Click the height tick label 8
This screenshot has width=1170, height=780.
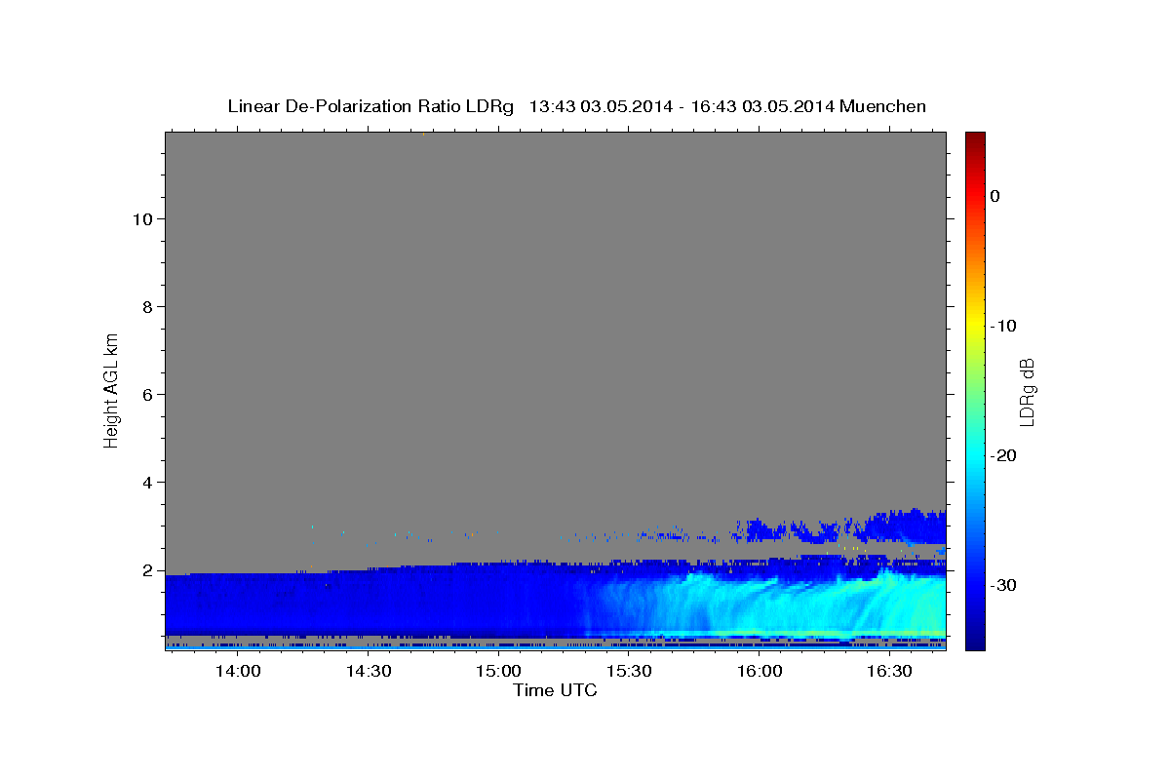[x=147, y=307]
